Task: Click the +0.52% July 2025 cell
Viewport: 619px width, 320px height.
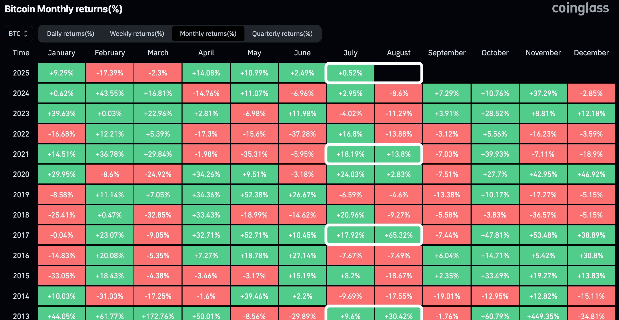Action: coord(350,73)
